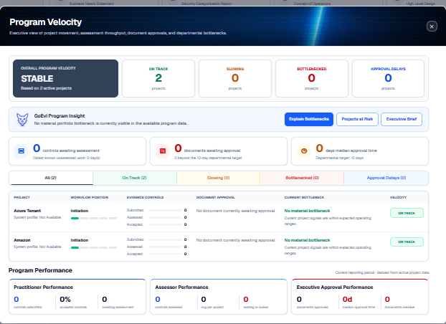Click the DOCUMENT APPROVAL column header
446x324 pixels.
pyautogui.click(x=216, y=197)
